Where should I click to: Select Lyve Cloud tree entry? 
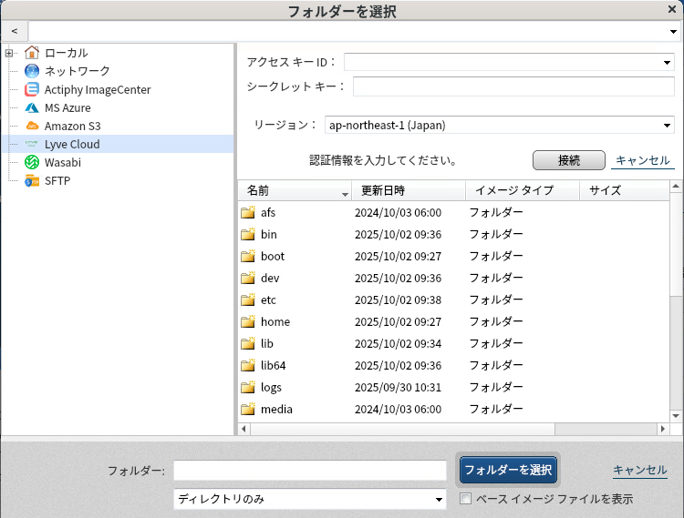(x=72, y=144)
